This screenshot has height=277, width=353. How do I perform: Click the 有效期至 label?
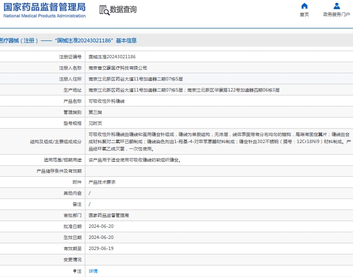click(72, 249)
